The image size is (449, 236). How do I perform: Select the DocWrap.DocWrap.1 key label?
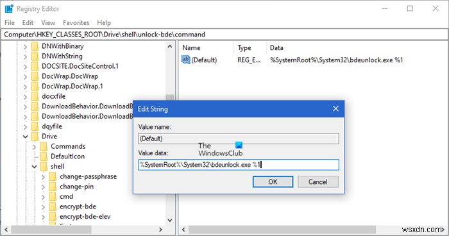tap(72, 86)
